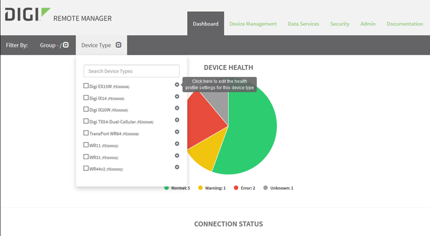Click the gear icon for WR31
Screen dimensions: 430x236
pyautogui.click(x=177, y=155)
